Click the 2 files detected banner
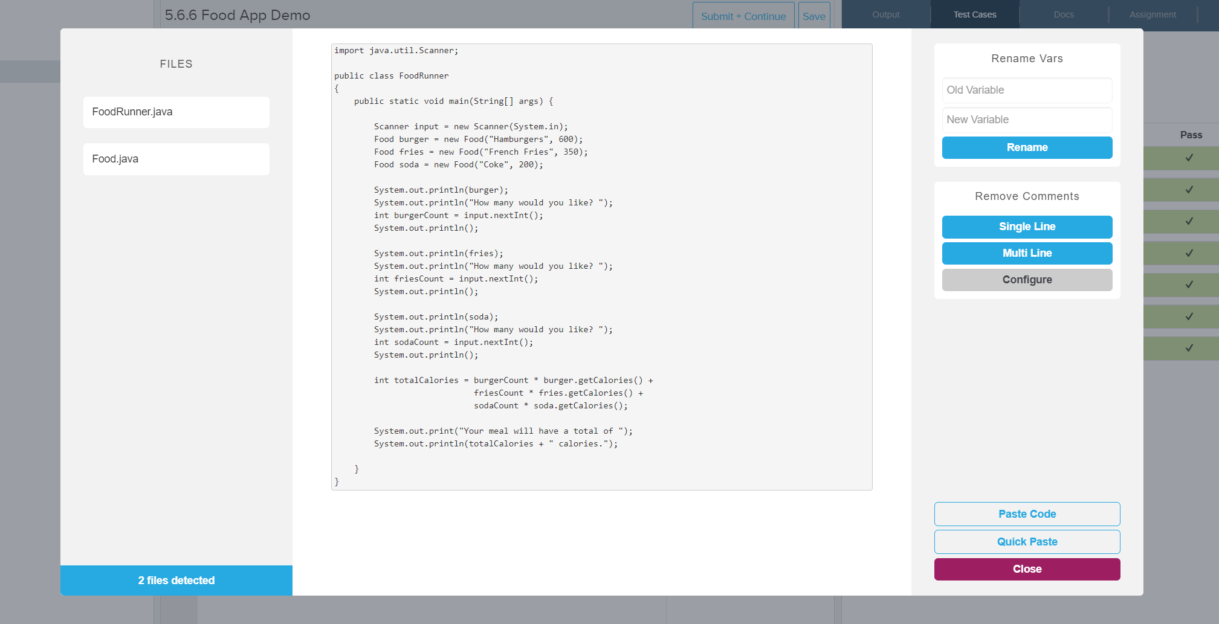 click(176, 580)
